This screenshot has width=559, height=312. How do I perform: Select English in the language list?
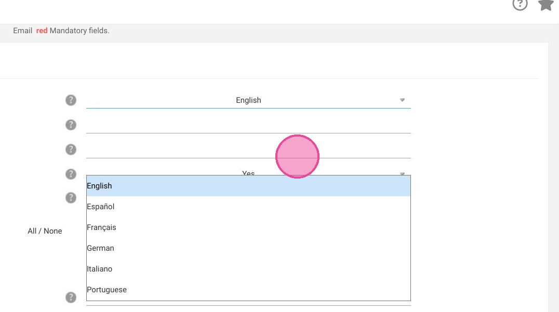click(248, 186)
